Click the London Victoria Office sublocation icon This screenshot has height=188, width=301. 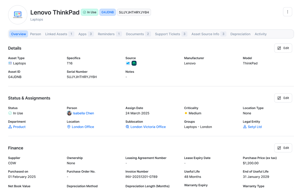tap(127, 127)
